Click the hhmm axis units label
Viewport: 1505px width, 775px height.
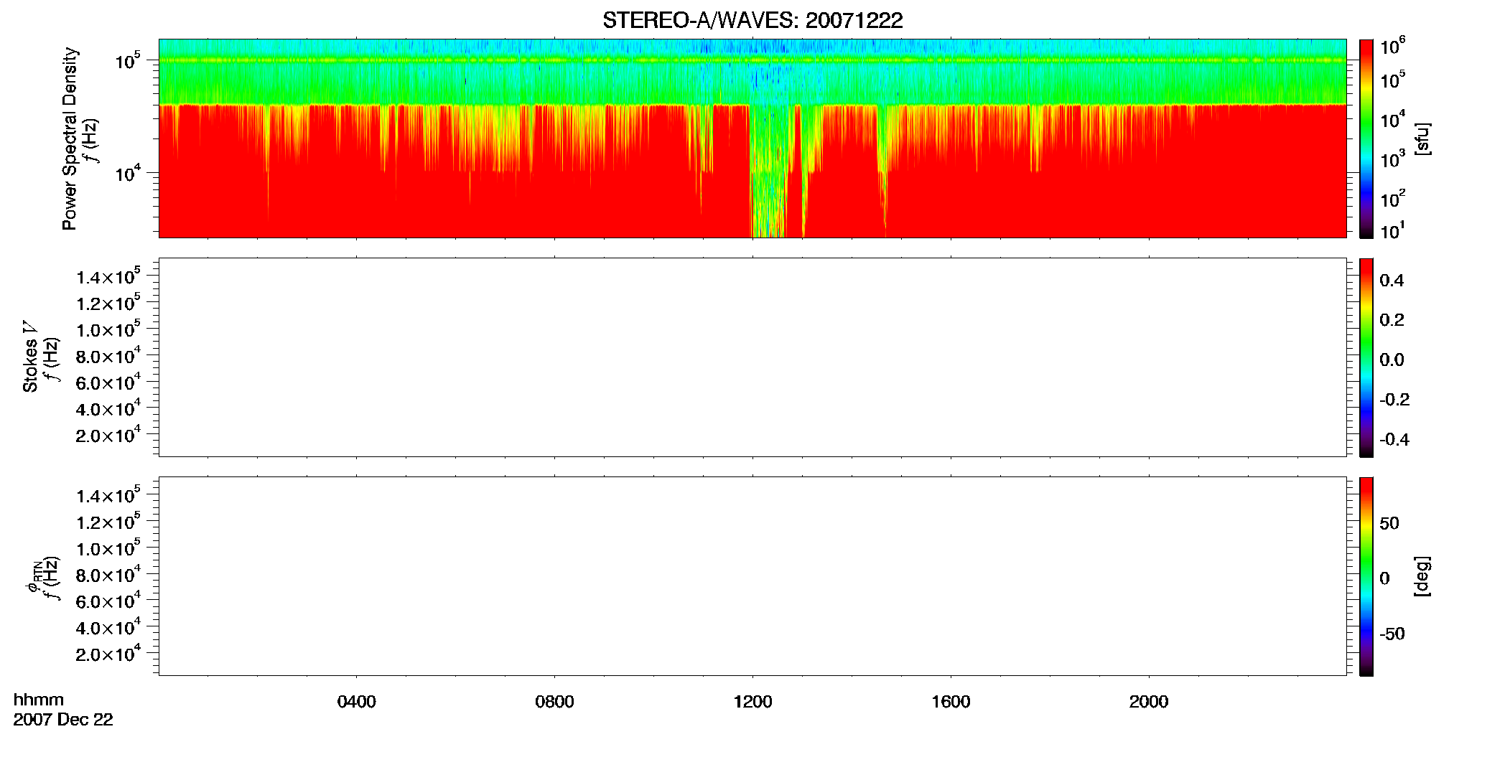point(39,700)
